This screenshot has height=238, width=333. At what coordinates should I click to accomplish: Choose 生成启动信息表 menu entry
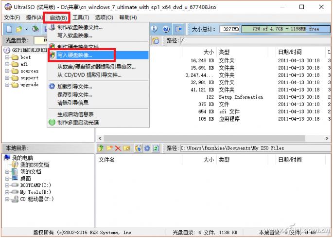coord(98,114)
